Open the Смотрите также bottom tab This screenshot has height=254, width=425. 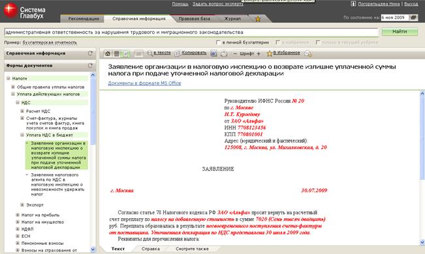[x=192, y=249]
